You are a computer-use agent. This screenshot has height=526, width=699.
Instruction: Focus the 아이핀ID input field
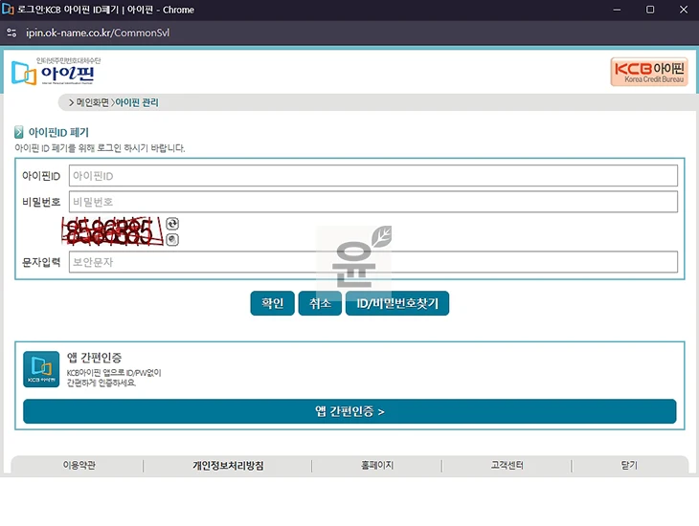coord(372,176)
